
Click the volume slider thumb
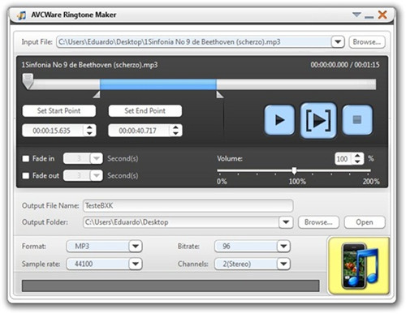pos(294,170)
